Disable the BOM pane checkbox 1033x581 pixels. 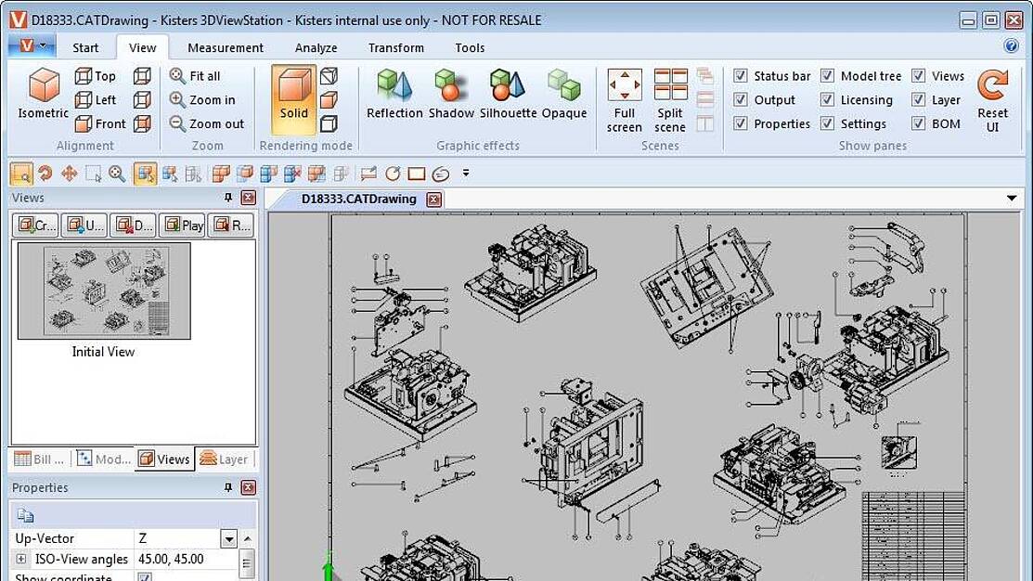[919, 123]
